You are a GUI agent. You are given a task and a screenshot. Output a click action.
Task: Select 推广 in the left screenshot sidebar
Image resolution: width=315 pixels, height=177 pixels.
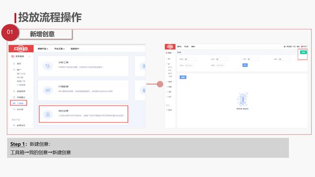click(x=19, y=70)
